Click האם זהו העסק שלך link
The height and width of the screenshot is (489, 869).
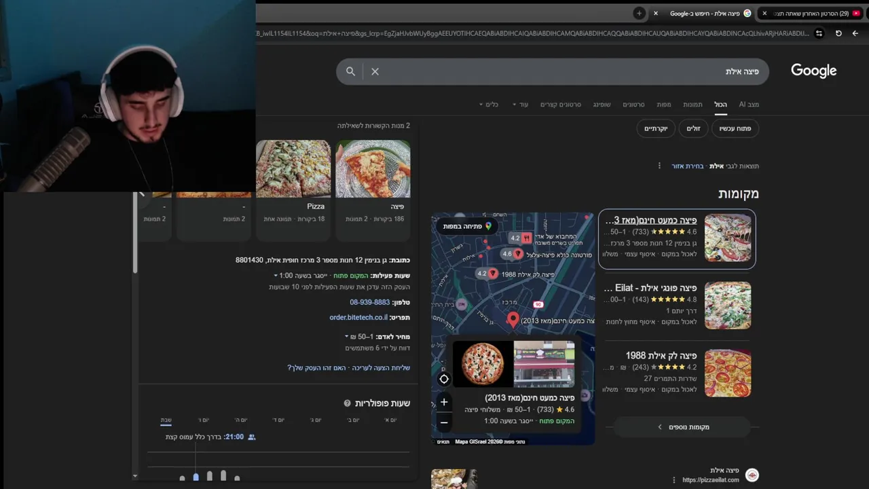(x=317, y=367)
